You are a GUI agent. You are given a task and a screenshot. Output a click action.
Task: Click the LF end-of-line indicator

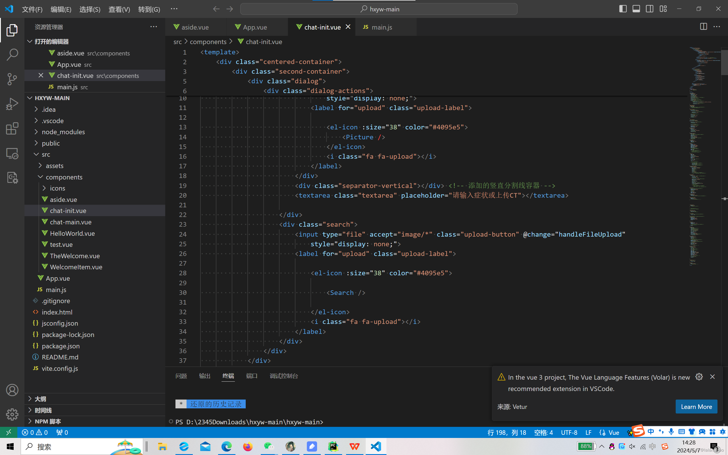tap(588, 432)
